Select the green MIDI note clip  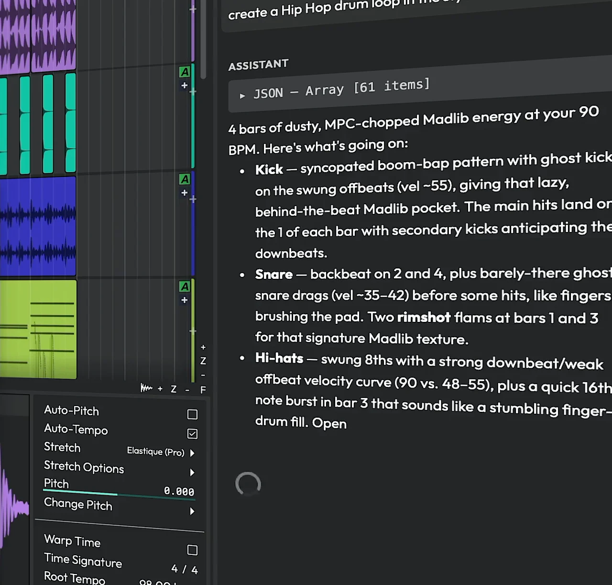click(38, 330)
